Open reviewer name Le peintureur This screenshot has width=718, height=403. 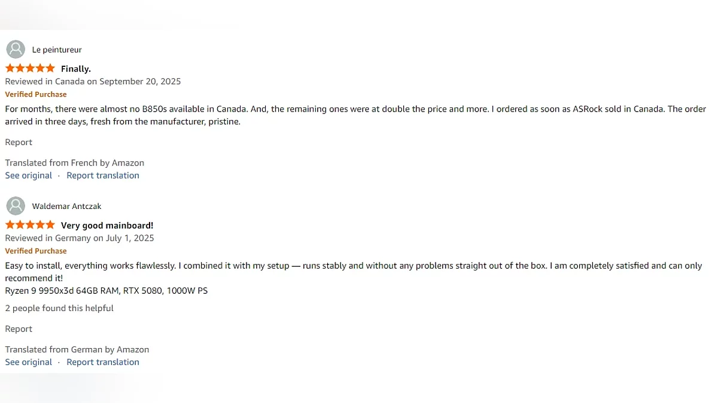(x=57, y=50)
